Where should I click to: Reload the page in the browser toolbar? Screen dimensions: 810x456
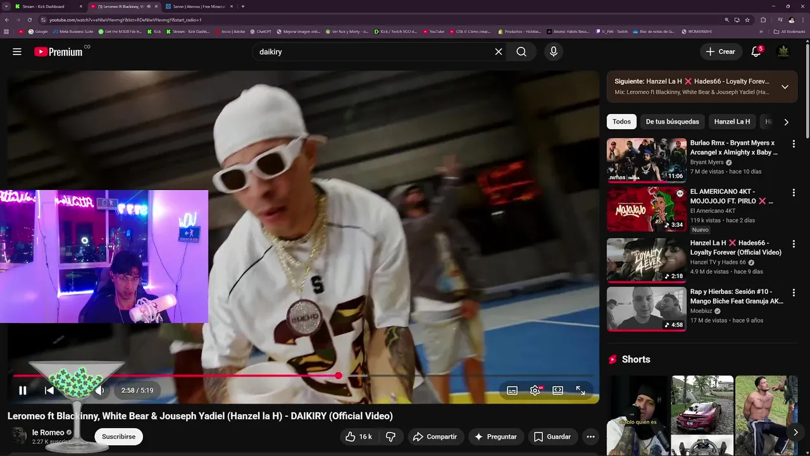[x=29, y=20]
